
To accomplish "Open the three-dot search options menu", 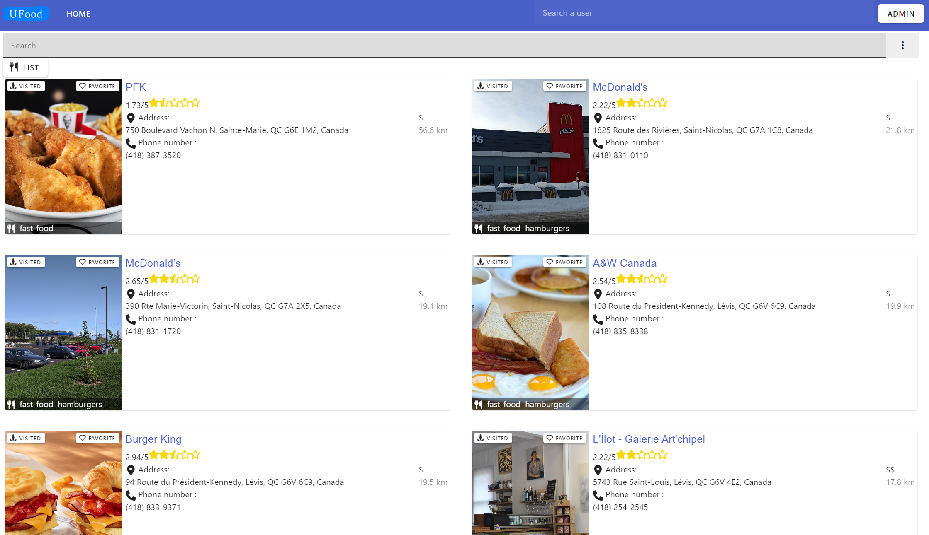I will click(902, 46).
